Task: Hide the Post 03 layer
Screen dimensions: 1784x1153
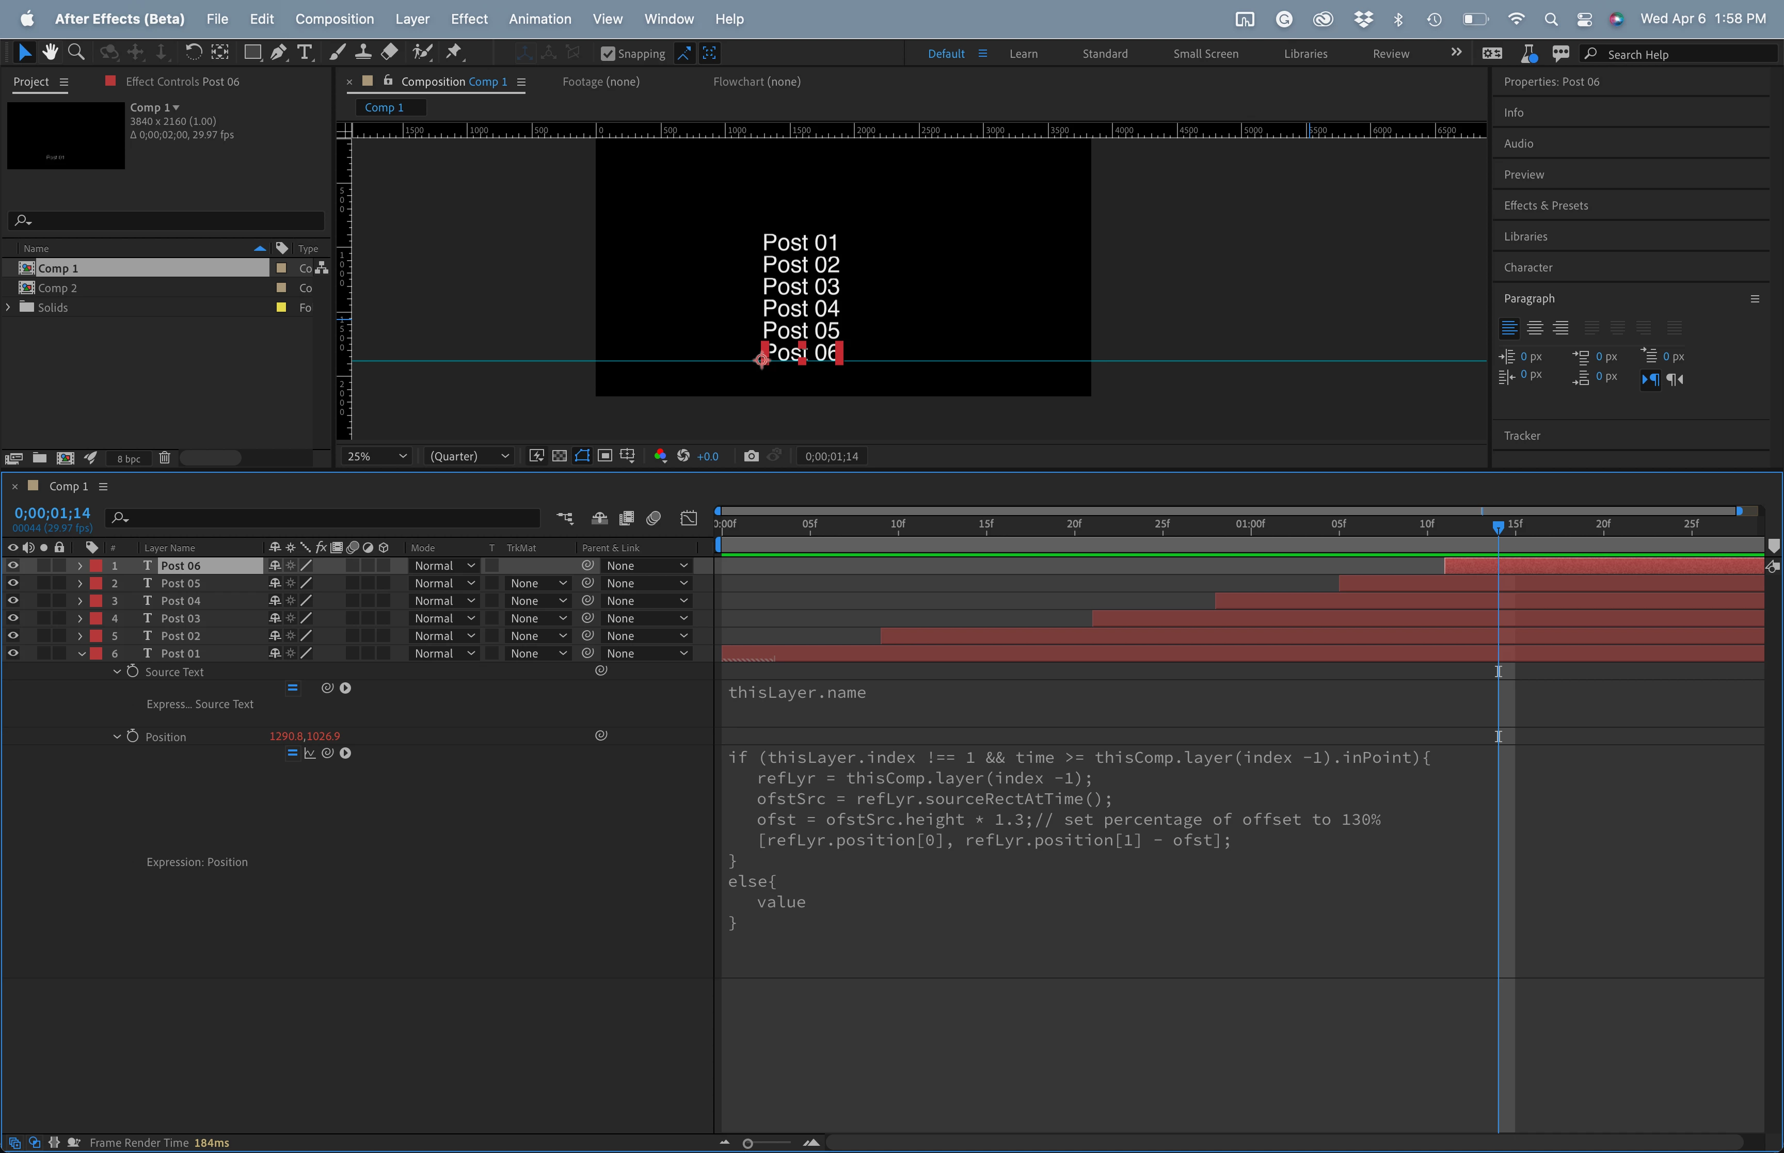Action: (x=13, y=618)
